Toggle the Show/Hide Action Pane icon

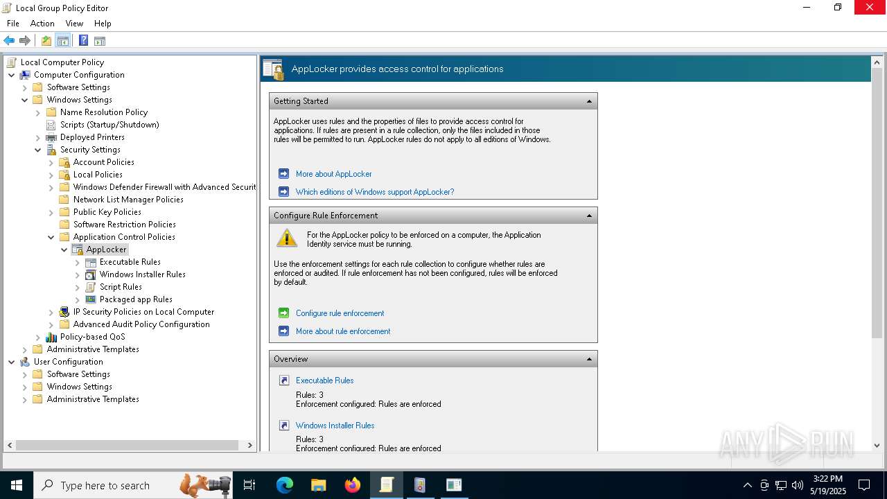[x=100, y=41]
